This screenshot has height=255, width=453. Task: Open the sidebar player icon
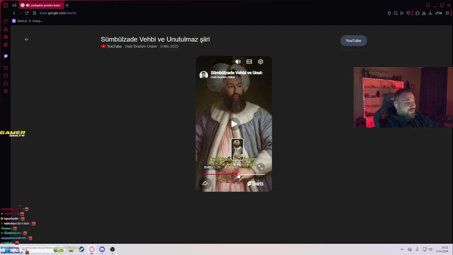pos(6,68)
